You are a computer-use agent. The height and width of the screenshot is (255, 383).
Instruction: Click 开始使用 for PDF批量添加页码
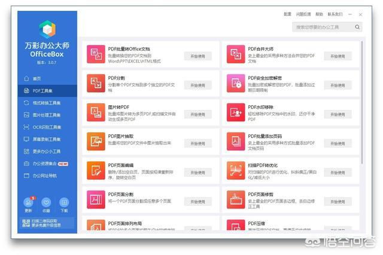338,143
